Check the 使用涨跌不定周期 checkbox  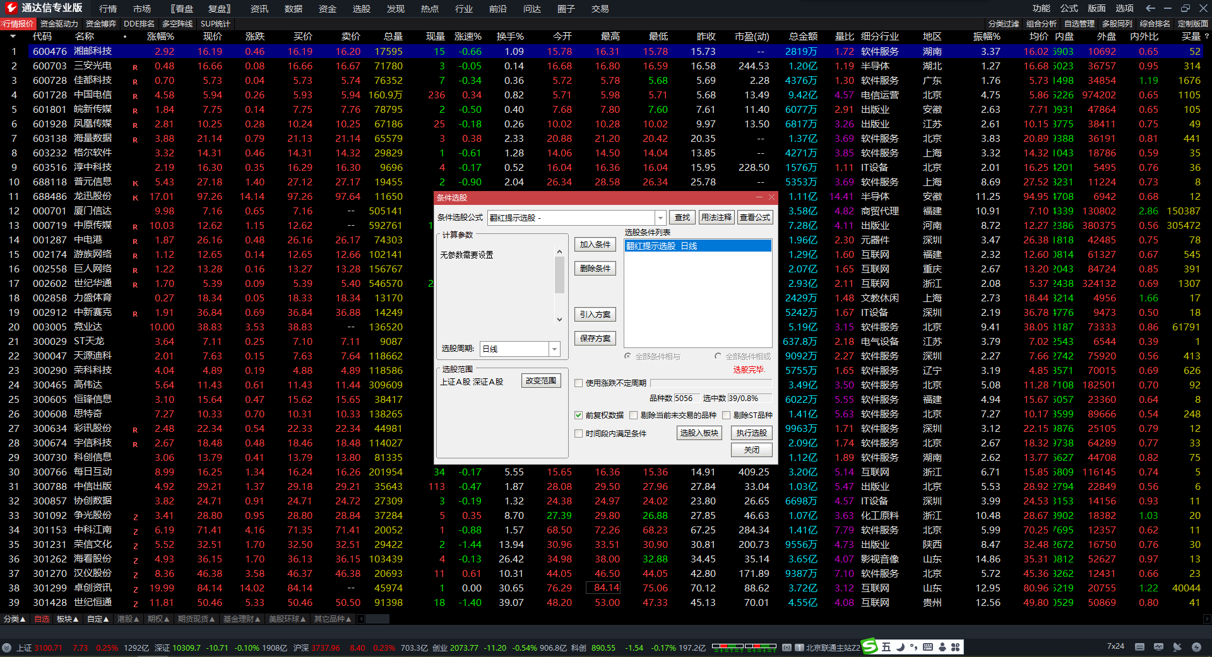click(x=578, y=383)
